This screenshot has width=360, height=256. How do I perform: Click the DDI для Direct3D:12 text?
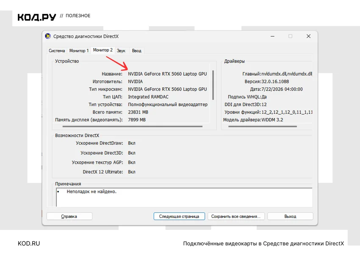tap(245, 105)
